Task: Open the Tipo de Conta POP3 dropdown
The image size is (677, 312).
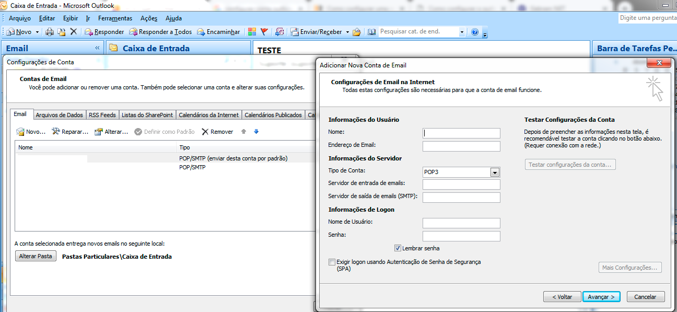Action: pos(495,172)
